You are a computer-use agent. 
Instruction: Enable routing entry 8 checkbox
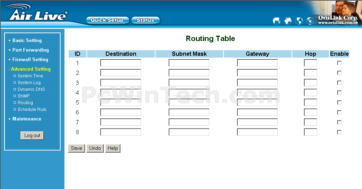click(339, 132)
